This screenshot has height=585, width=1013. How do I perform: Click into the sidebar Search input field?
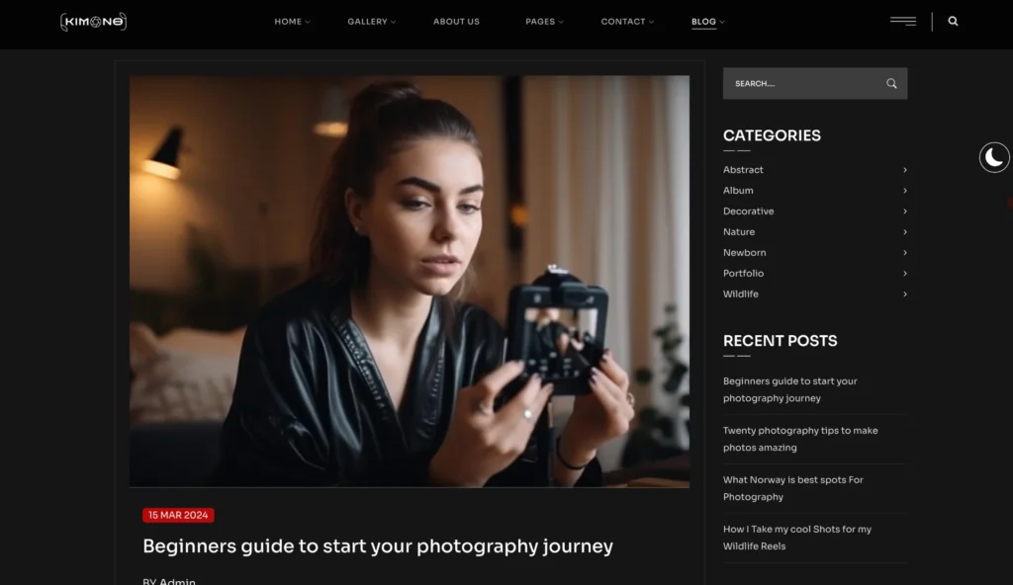799,84
